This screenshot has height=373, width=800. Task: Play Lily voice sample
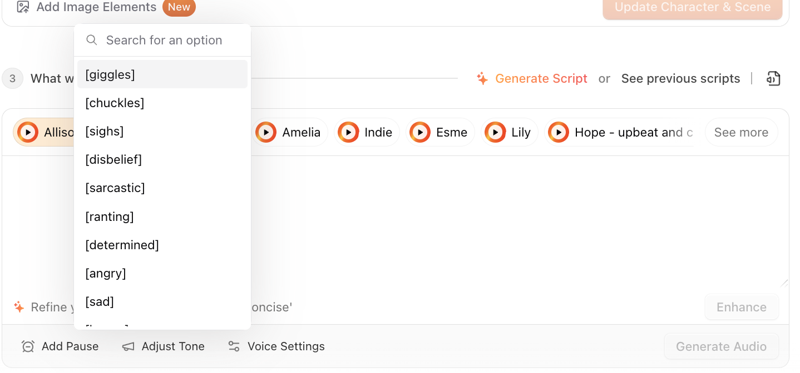coord(495,133)
